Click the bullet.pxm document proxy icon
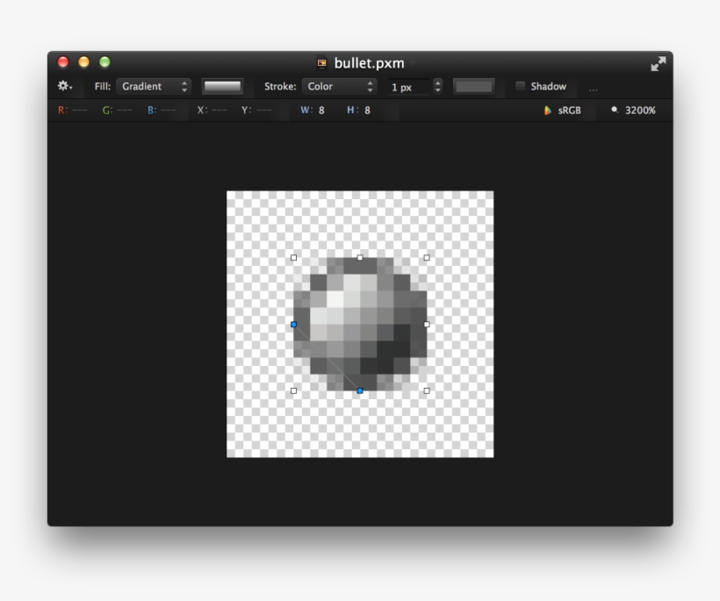Image resolution: width=720 pixels, height=601 pixels. pos(321,63)
